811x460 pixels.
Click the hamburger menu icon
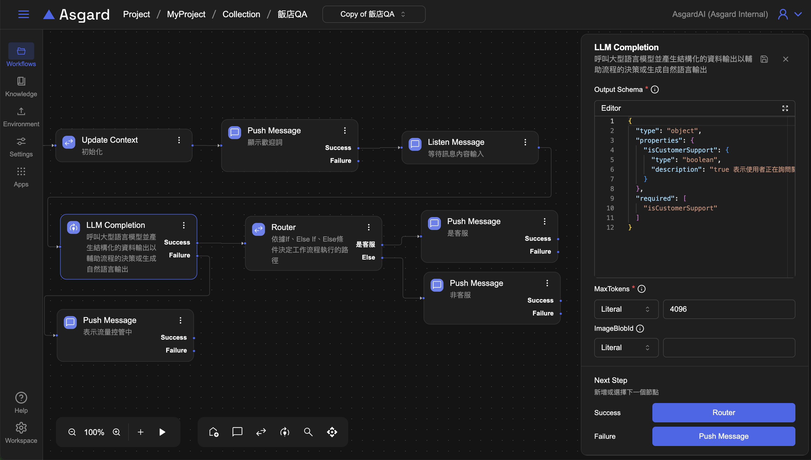click(x=23, y=14)
